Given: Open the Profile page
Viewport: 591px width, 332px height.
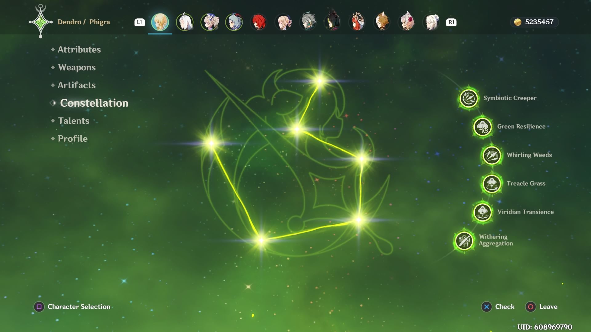Looking at the screenshot, I should 73,139.
